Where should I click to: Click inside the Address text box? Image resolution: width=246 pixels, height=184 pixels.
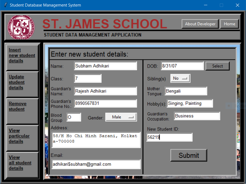click(96, 139)
